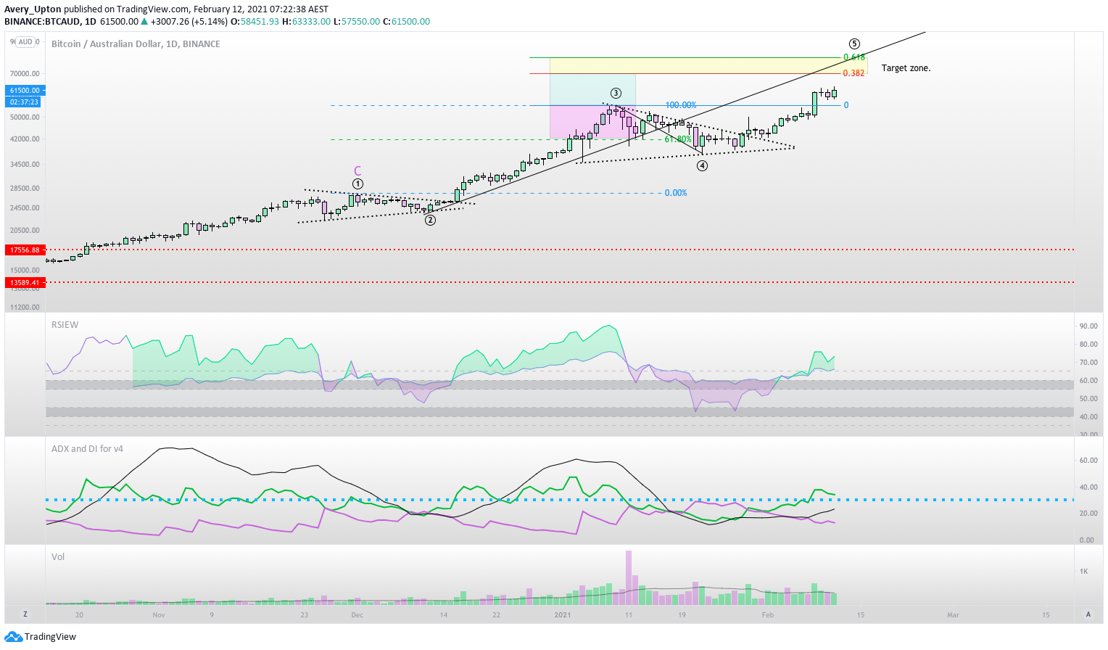The image size is (1108, 650).
Task: Select the teal shaded Fibonacci box
Action: 592,89
